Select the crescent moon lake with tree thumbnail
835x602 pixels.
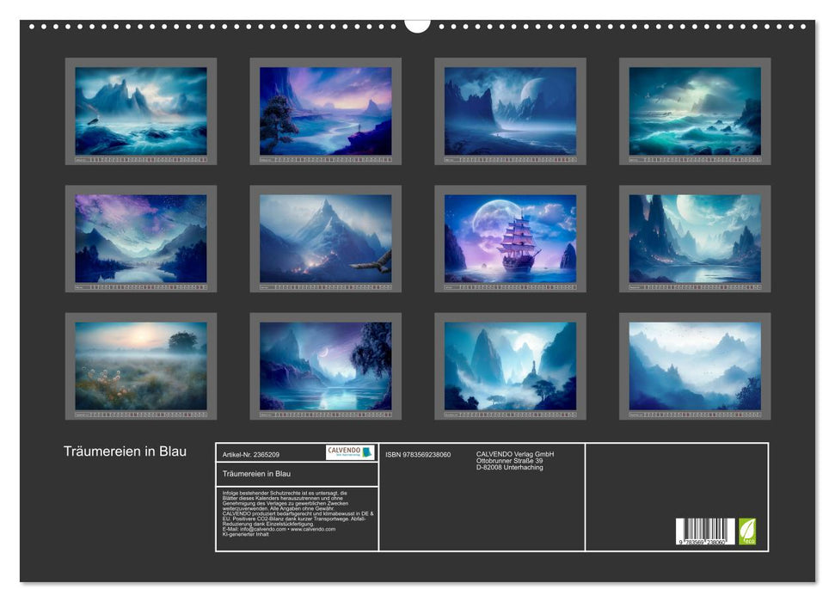click(325, 366)
